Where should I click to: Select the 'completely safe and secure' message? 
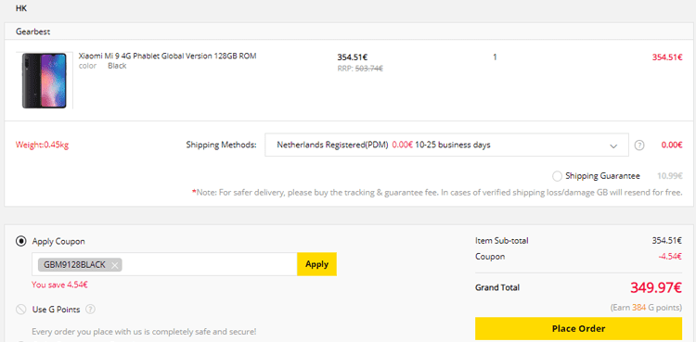tap(144, 332)
